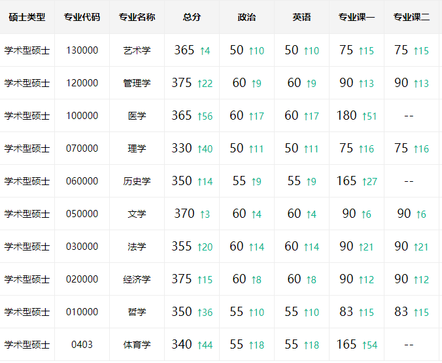Select the 专业课二 column header
442x363 pixels.
coord(411,17)
